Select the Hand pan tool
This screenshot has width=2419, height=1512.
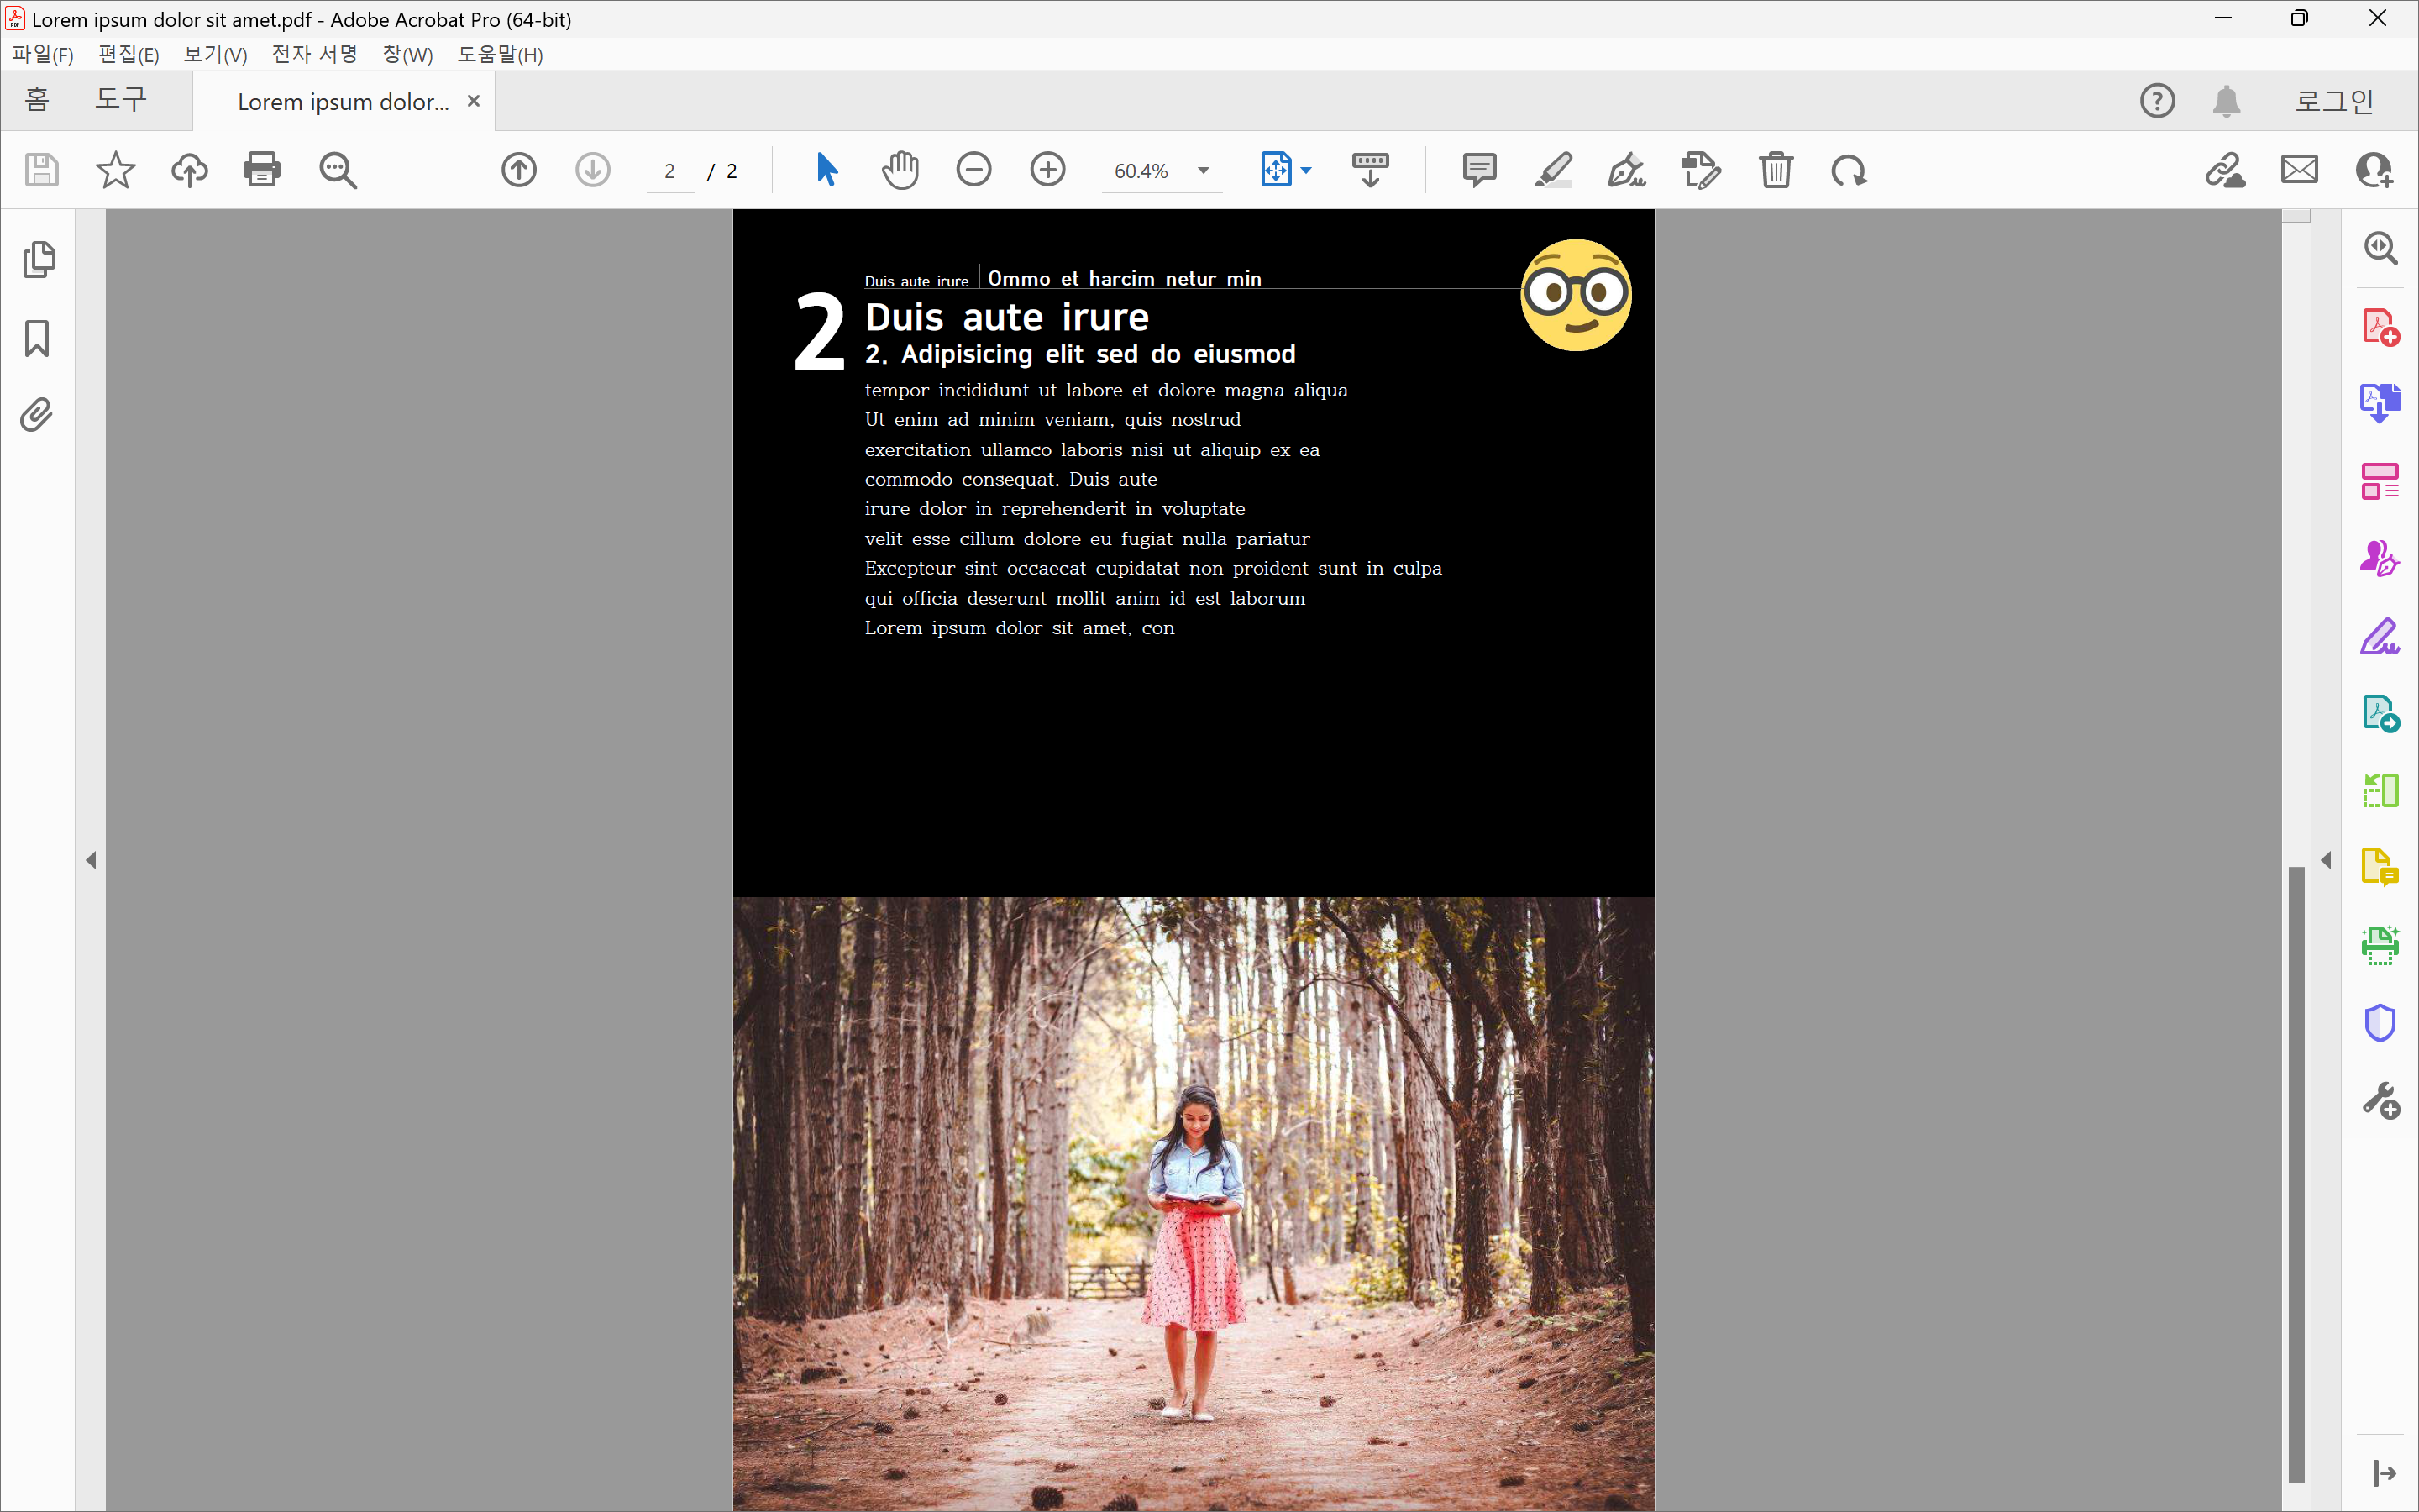900,170
